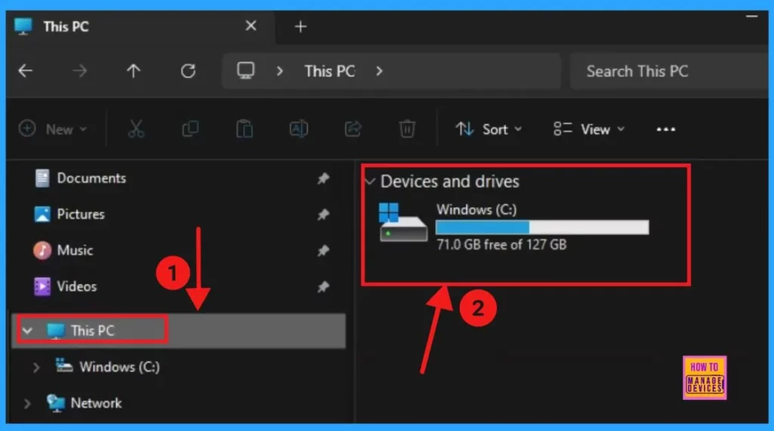Click the monitor icon in address bar
The width and height of the screenshot is (774, 431).
(x=246, y=70)
